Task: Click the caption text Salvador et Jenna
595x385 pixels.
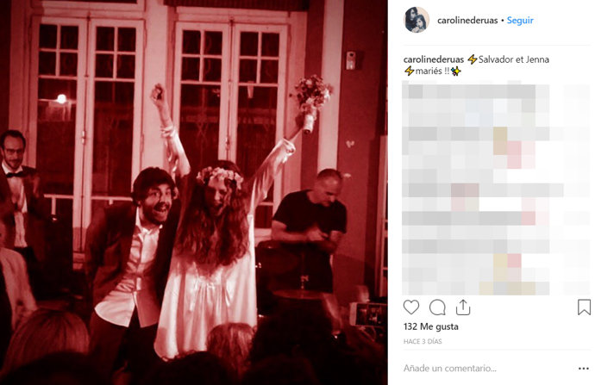Action: [514, 59]
